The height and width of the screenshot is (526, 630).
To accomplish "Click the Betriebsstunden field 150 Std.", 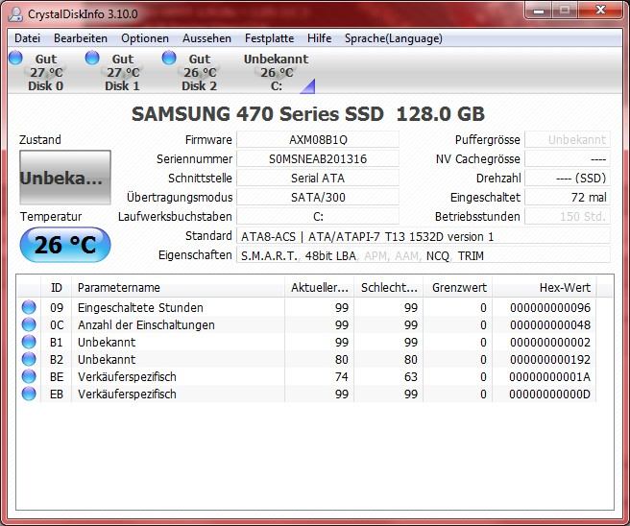I will (x=568, y=216).
